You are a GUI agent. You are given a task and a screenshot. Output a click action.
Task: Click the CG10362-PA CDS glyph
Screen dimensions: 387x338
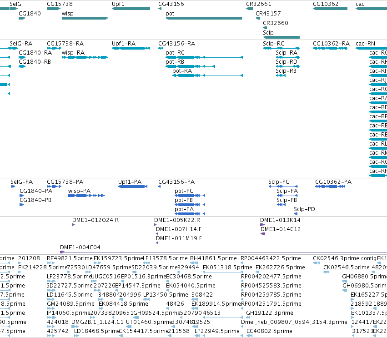coord(330,187)
